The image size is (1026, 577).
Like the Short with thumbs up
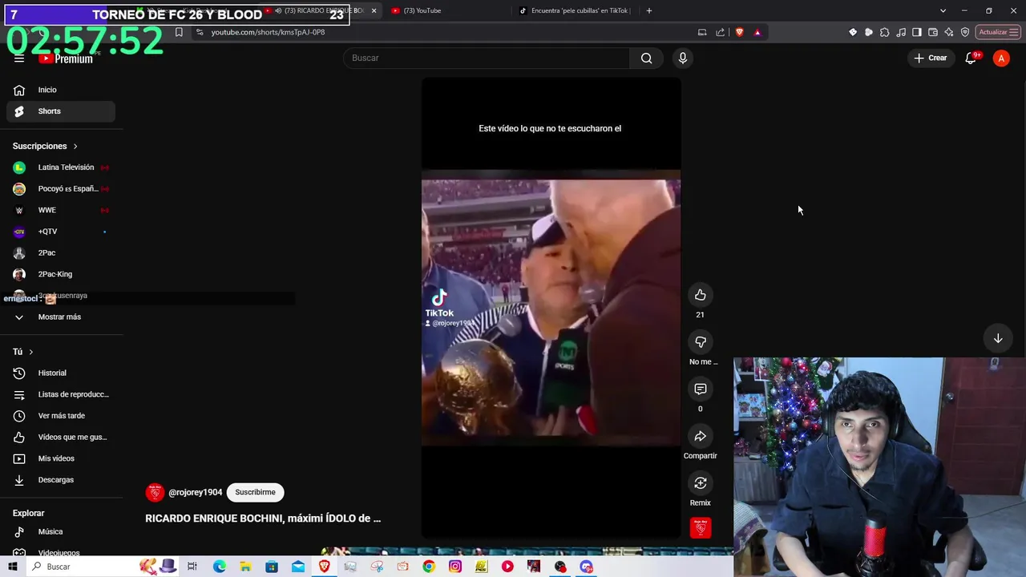701,295
